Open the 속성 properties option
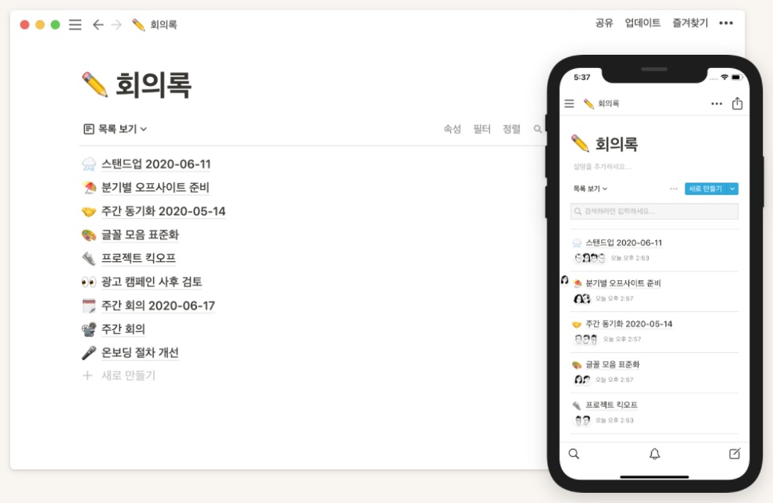Screen dimensions: 773x503 (x=452, y=129)
